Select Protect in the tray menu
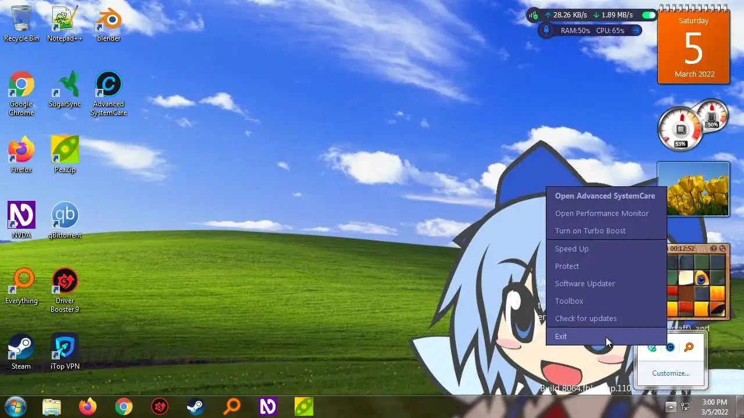The height and width of the screenshot is (418, 744). tap(606, 266)
